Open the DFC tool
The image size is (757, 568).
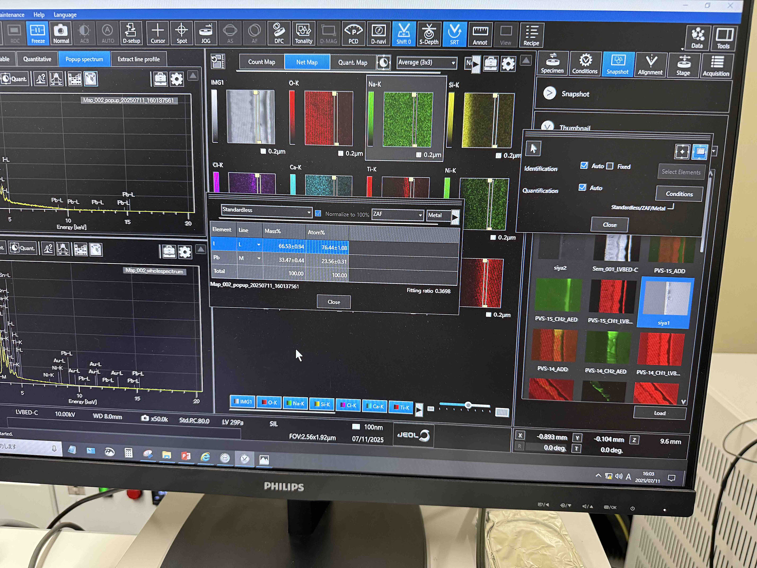pos(279,33)
